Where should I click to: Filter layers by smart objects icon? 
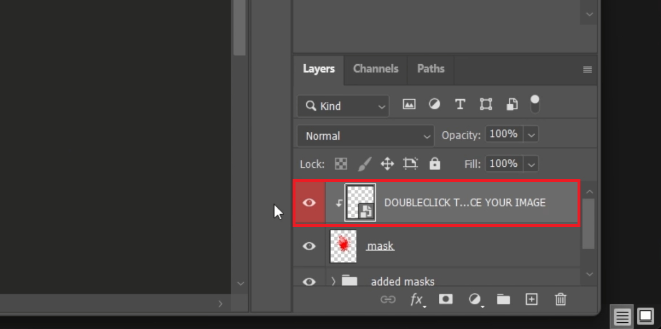512,104
